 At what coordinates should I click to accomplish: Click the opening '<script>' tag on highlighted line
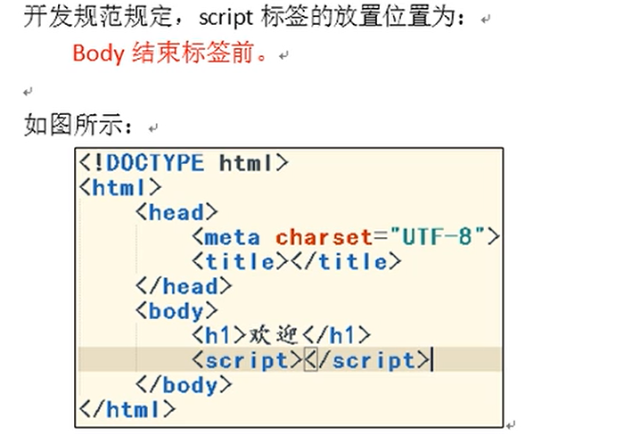(x=247, y=360)
